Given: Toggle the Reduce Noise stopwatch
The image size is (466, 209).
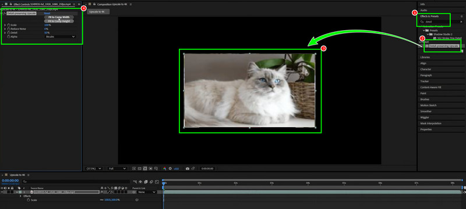Looking at the screenshot, I should coord(9,29).
